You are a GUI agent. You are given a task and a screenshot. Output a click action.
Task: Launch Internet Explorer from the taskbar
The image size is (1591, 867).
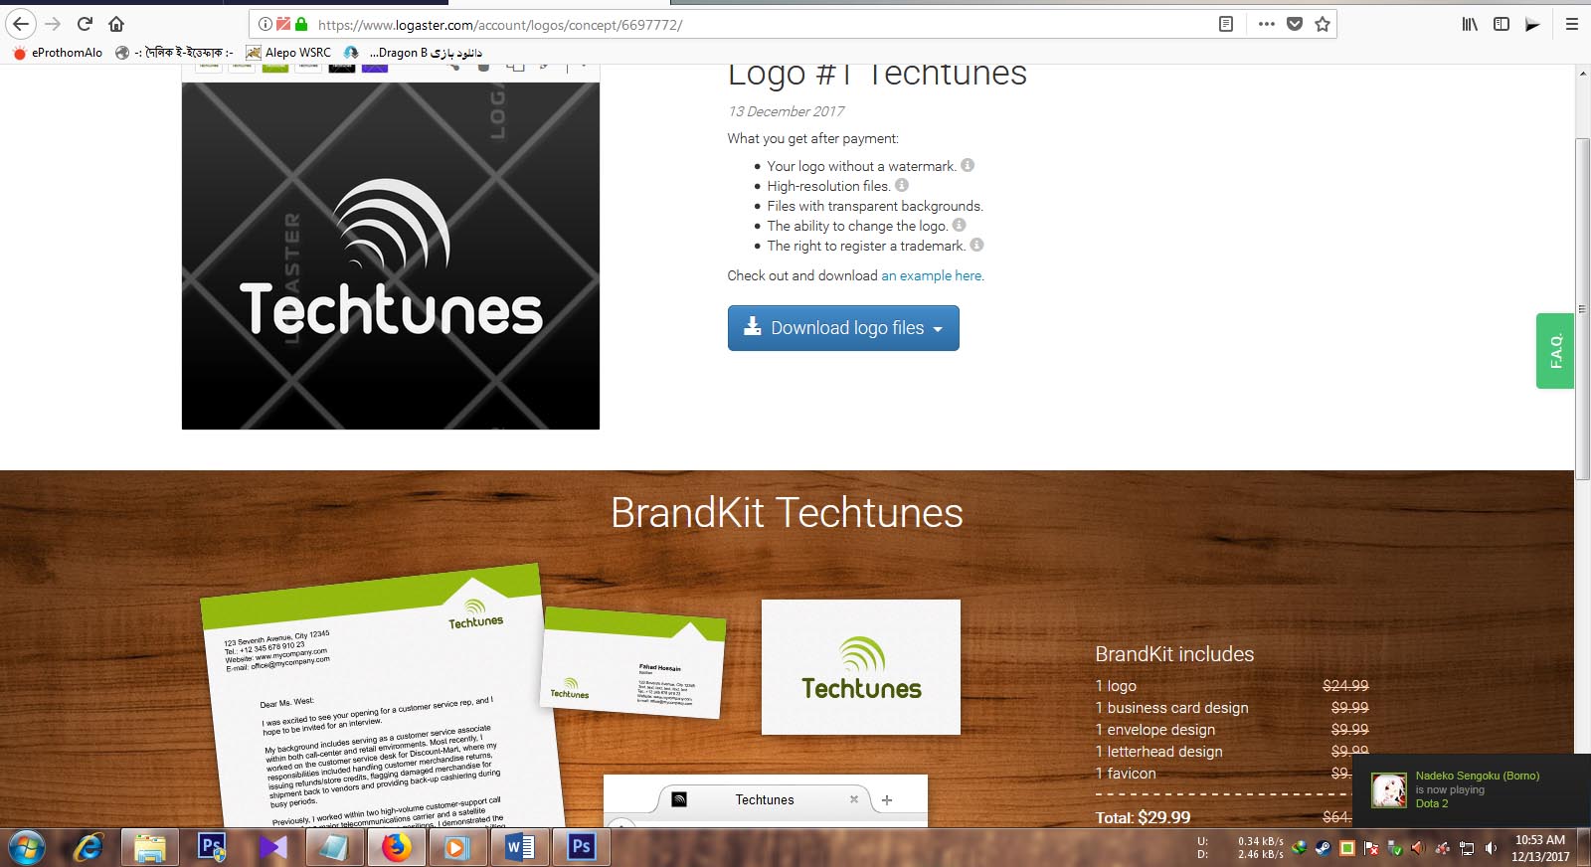(x=89, y=847)
